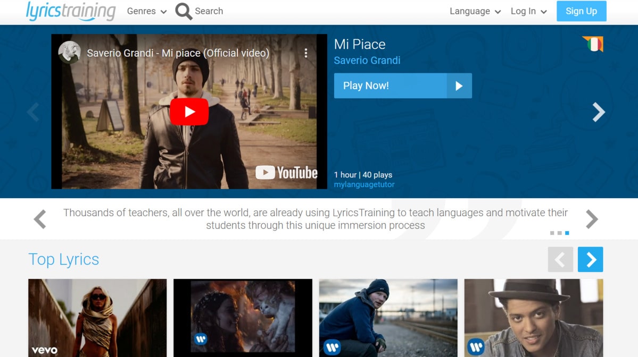Go to previous featured song in the banner

click(x=34, y=112)
